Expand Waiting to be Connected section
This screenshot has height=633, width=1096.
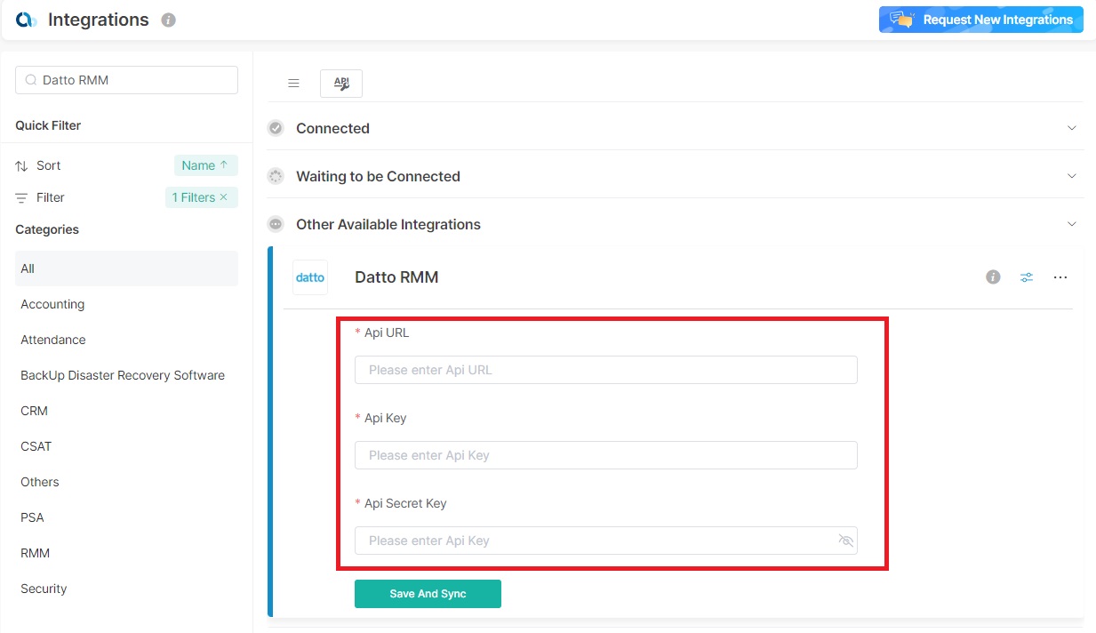tap(1071, 176)
